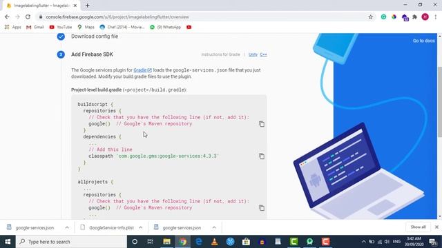Open the Windows Start menu
Screen dimensions: 442x248
8,242
